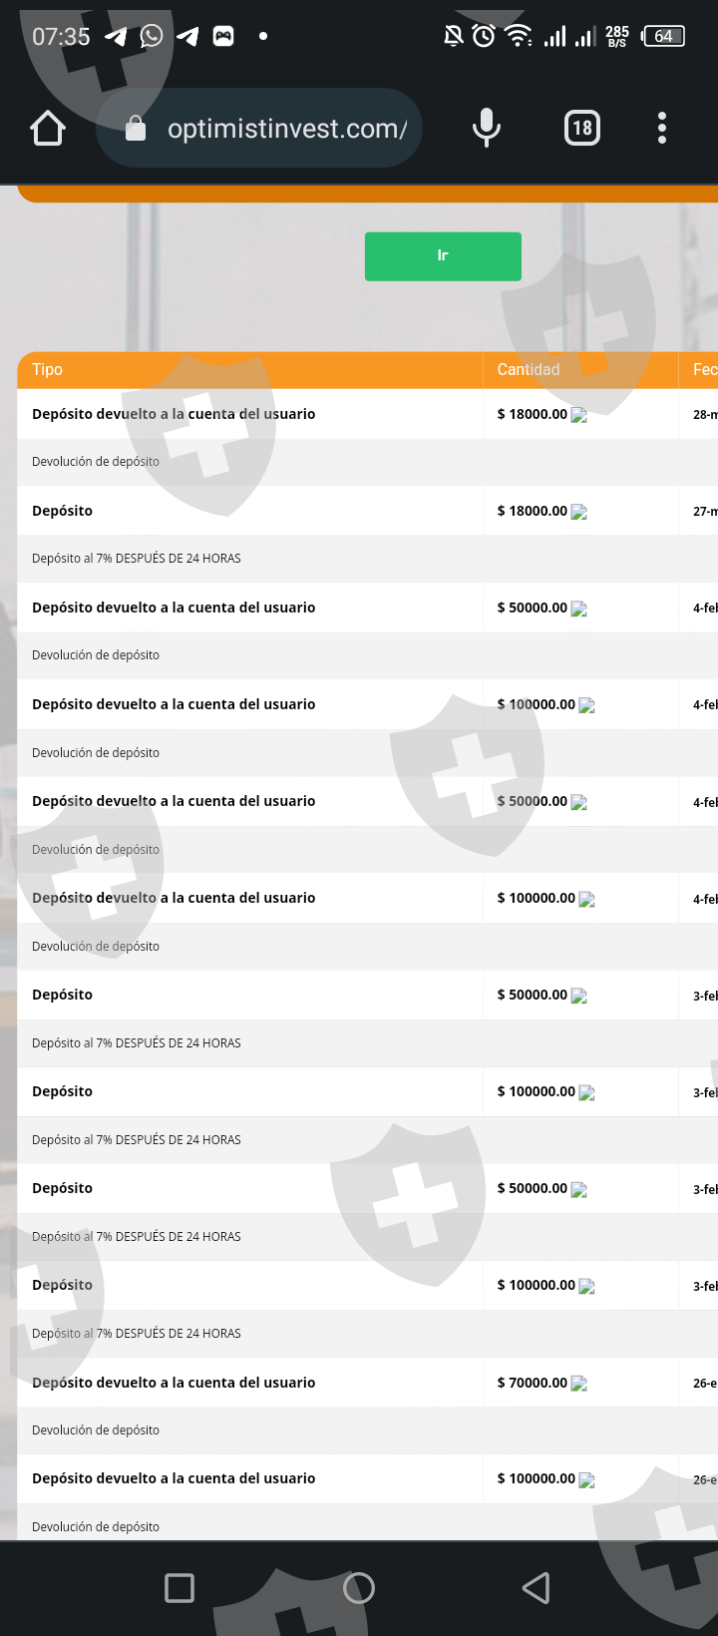This screenshot has width=718, height=1636.
Task: Tap the optimistinvest.com address bar
Action: pos(286,129)
